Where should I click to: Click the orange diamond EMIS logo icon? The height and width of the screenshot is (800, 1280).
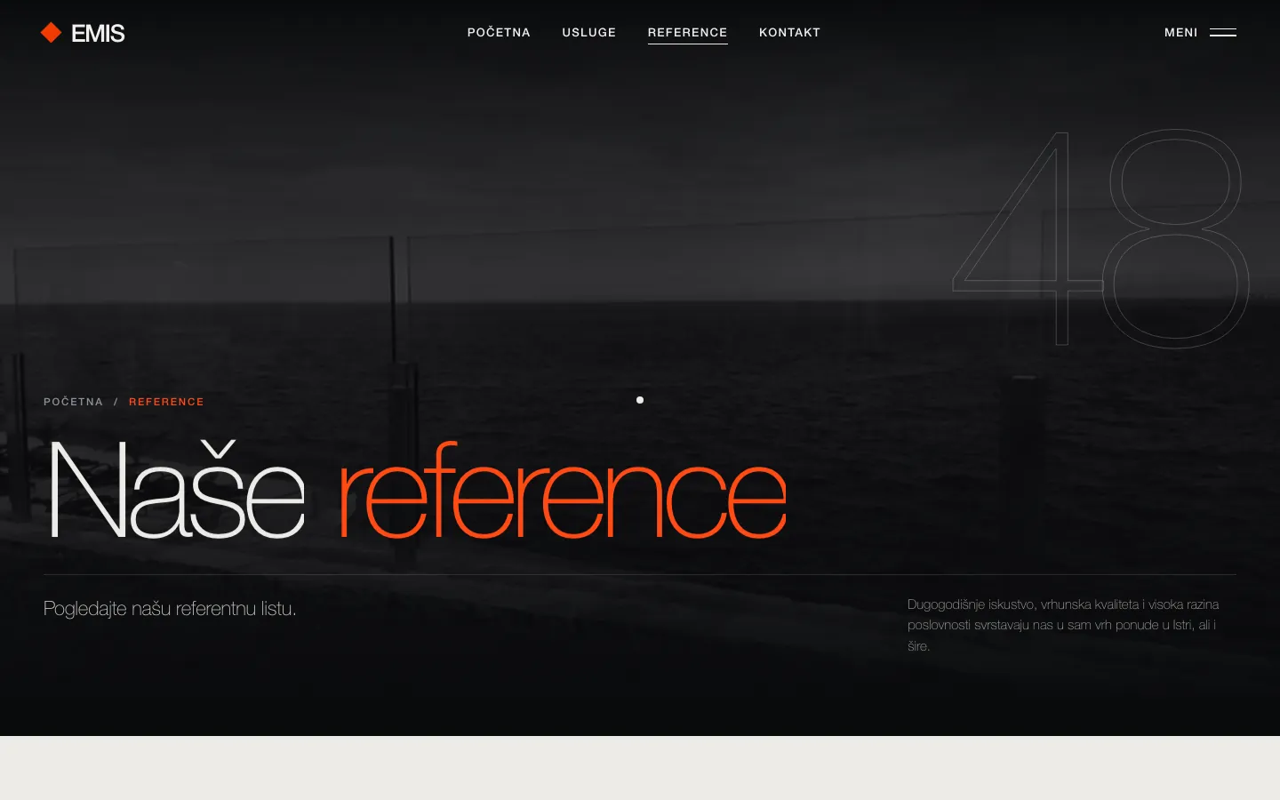coord(51,33)
